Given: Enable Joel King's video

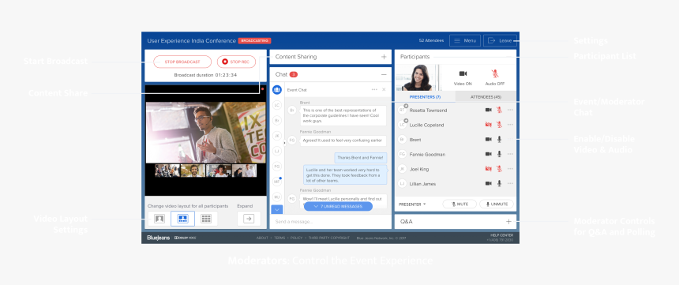Looking at the screenshot, I should (489, 169).
